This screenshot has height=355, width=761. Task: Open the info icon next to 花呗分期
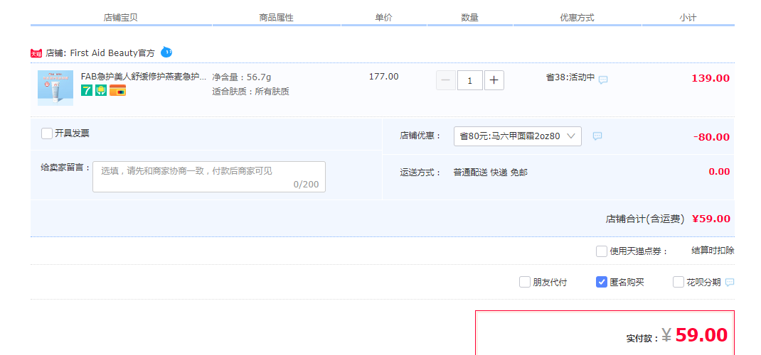[x=730, y=283]
